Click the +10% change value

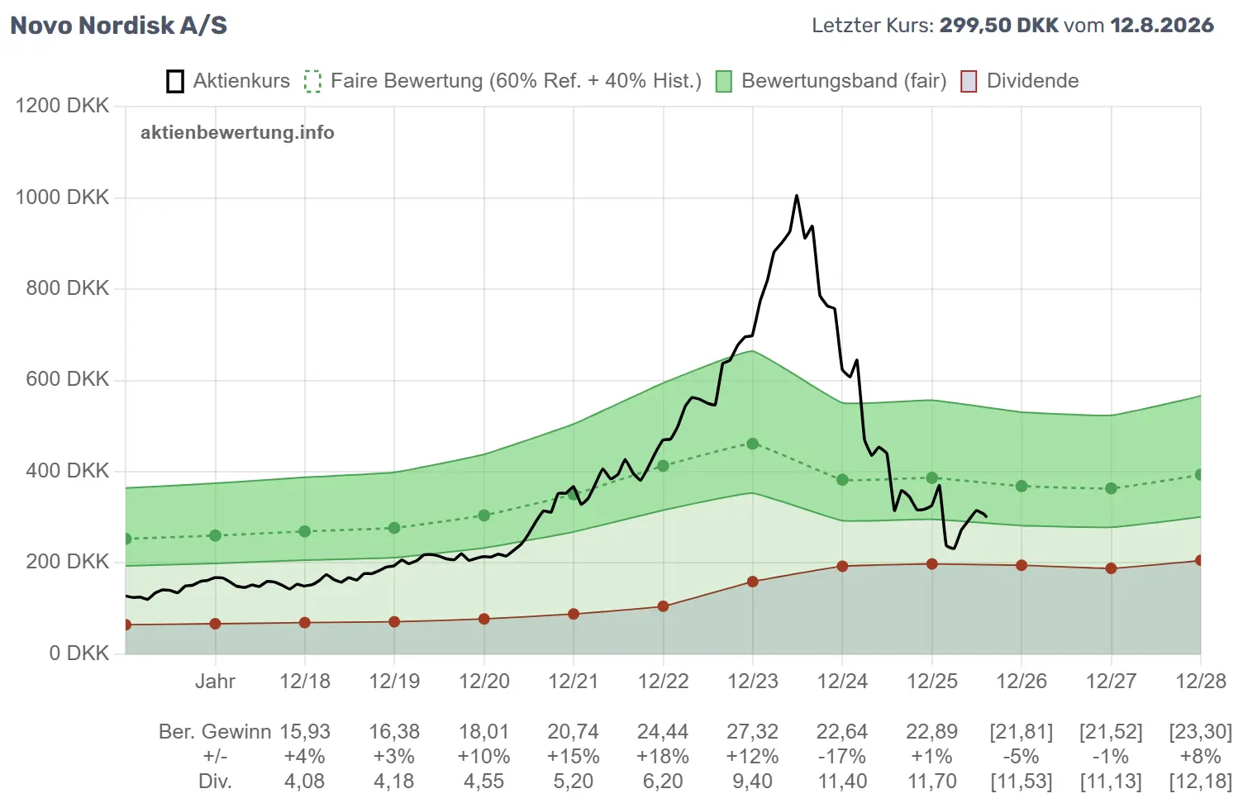(x=484, y=757)
